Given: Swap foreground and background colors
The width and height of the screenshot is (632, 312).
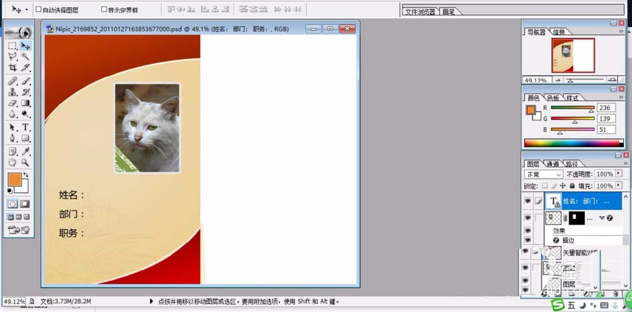Looking at the screenshot, I should tap(26, 175).
